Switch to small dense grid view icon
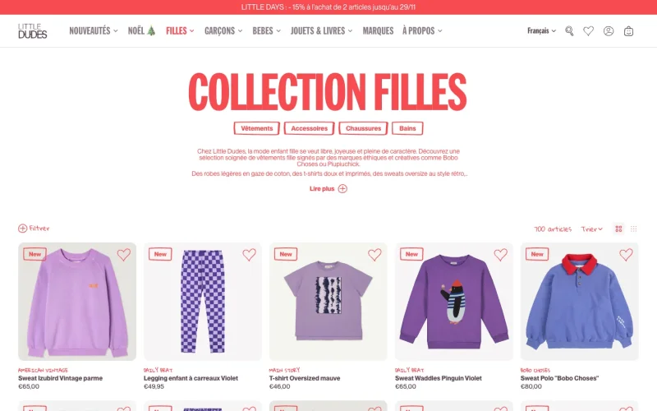The image size is (657, 411). [x=633, y=229]
